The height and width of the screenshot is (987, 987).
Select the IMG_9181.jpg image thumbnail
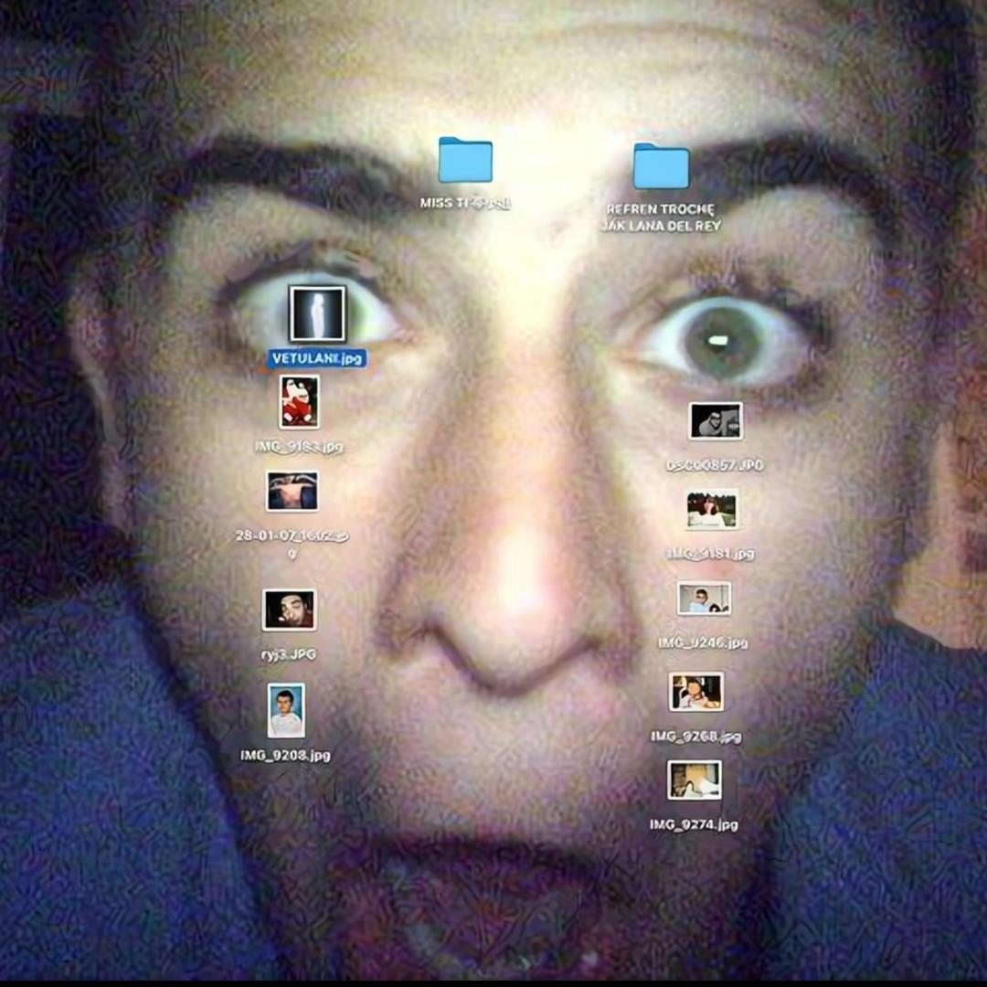pyautogui.click(x=712, y=510)
